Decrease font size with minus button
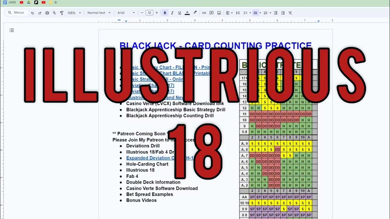 point(142,13)
